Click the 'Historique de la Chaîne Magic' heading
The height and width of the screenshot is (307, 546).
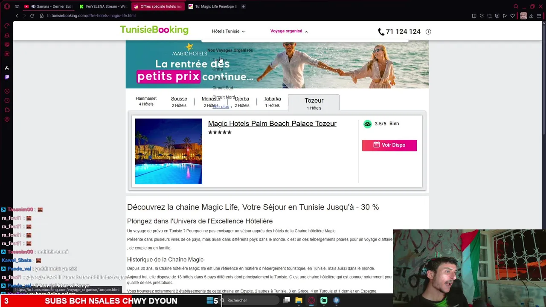[x=165, y=260]
